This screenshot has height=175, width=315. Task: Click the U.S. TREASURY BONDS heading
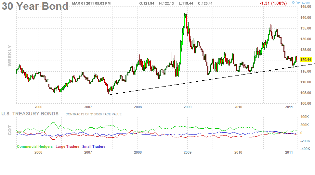coord(30,114)
